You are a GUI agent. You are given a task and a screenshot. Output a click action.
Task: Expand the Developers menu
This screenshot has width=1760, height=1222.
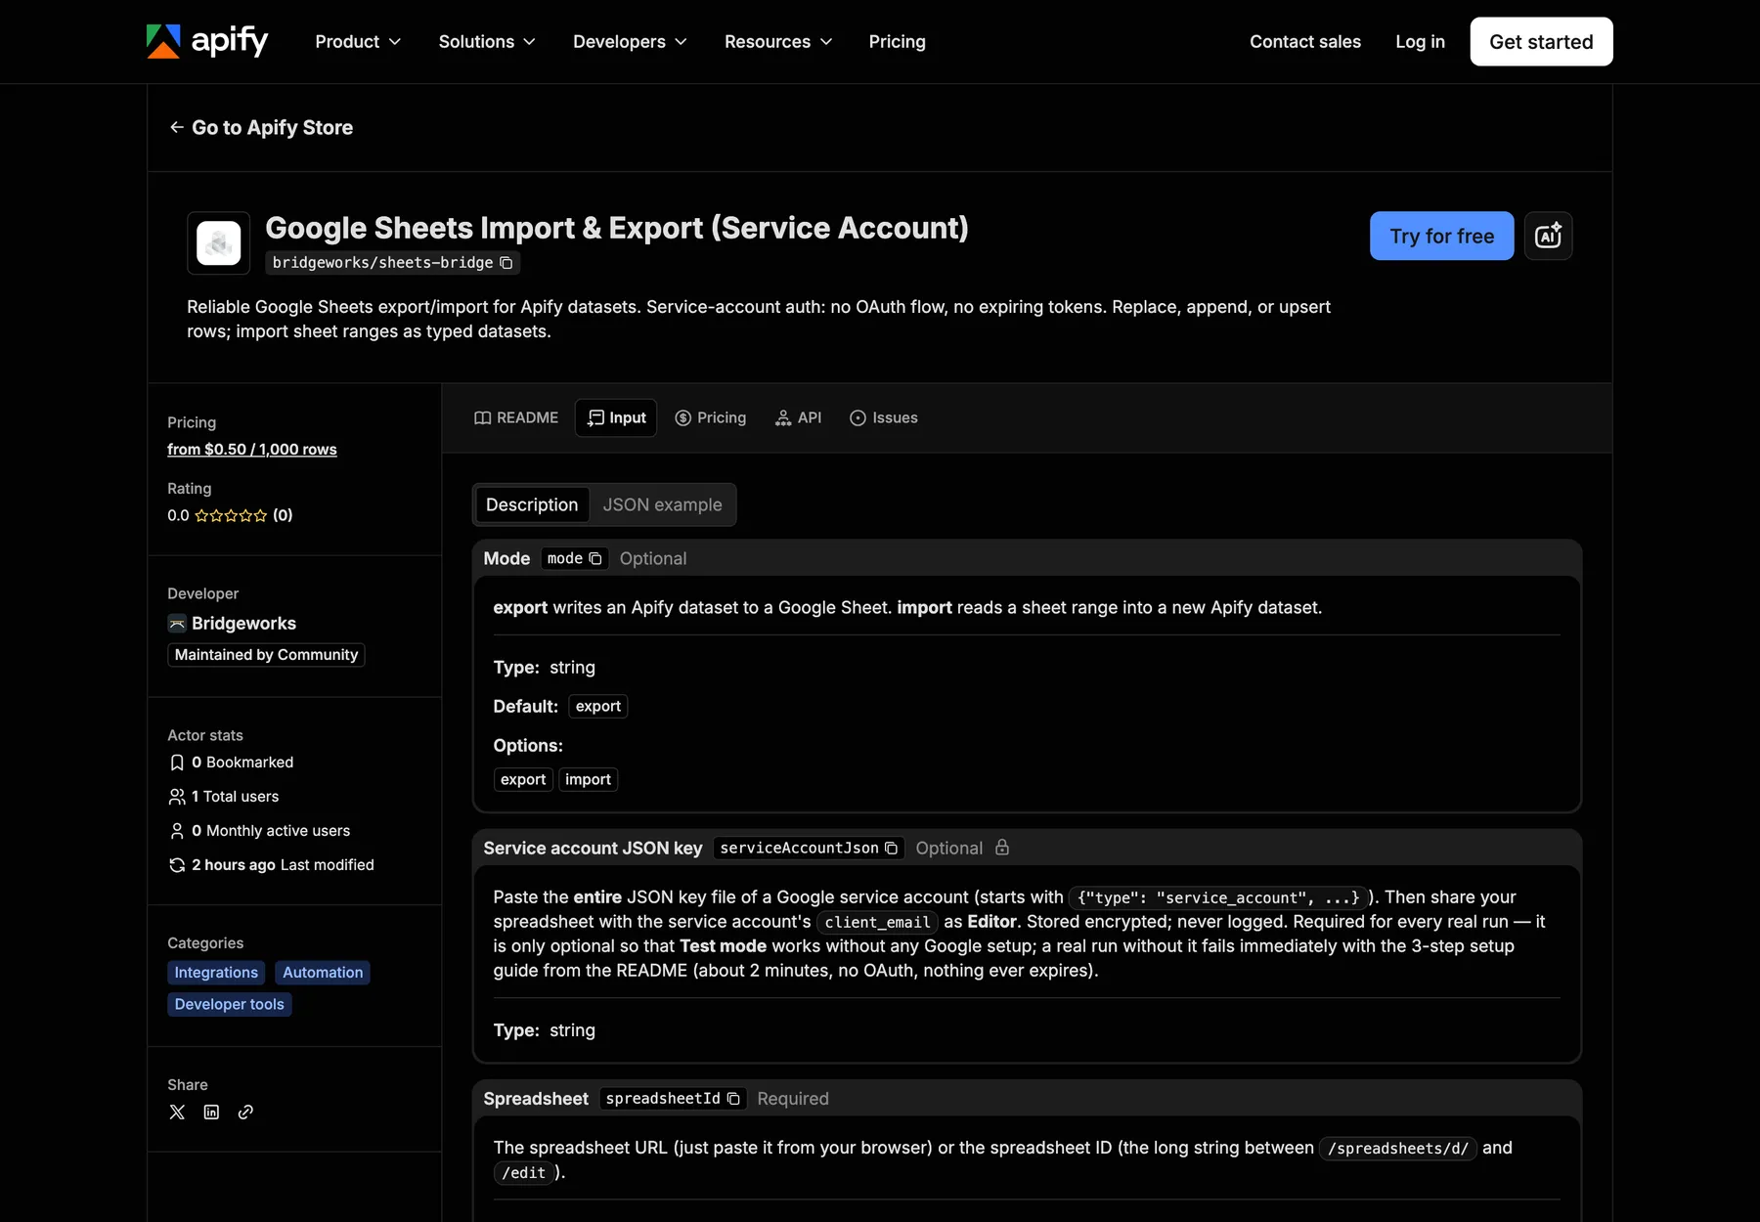click(x=631, y=41)
